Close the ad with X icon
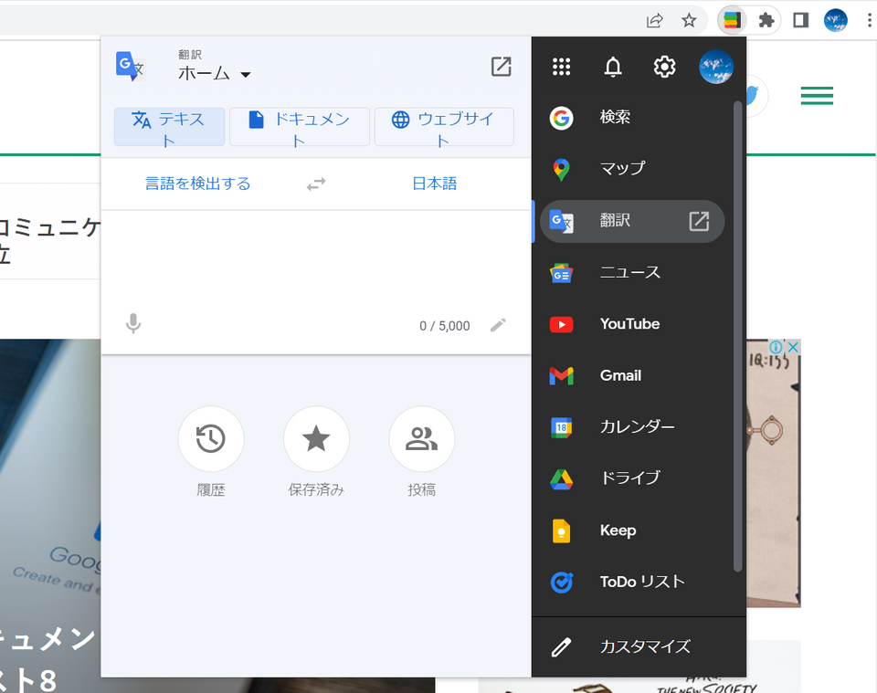This screenshot has height=693, width=877. 793,347
